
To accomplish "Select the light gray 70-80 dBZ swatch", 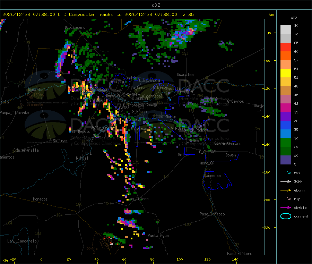I will click(x=286, y=30).
